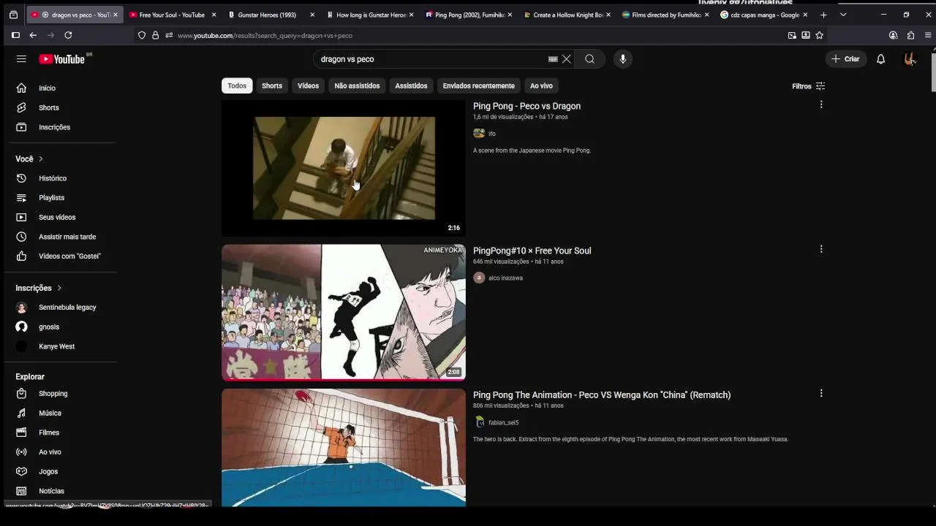Viewport: 936px width, 526px height.
Task: Close the Free Your Soul - YouTube tab
Action: [214, 15]
